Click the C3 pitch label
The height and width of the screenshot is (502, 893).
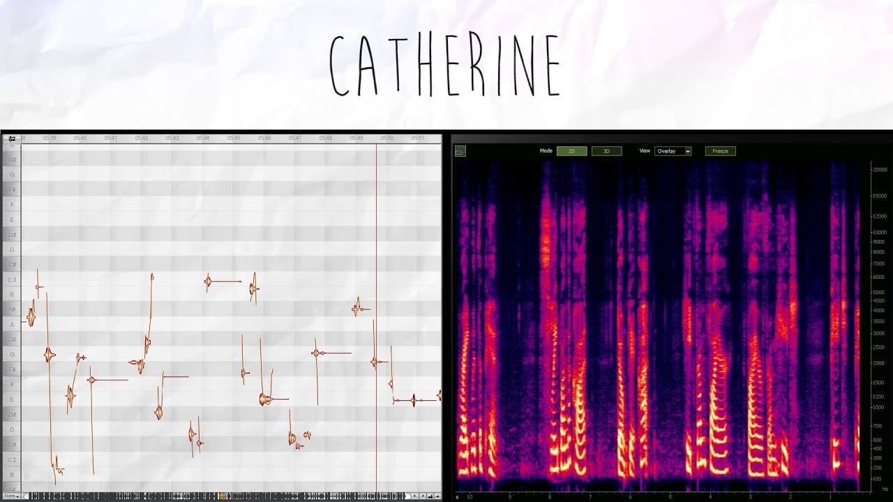pyautogui.click(x=11, y=280)
